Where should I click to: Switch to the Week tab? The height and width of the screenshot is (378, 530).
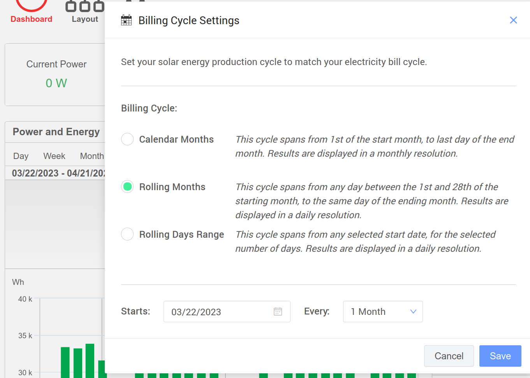point(54,156)
